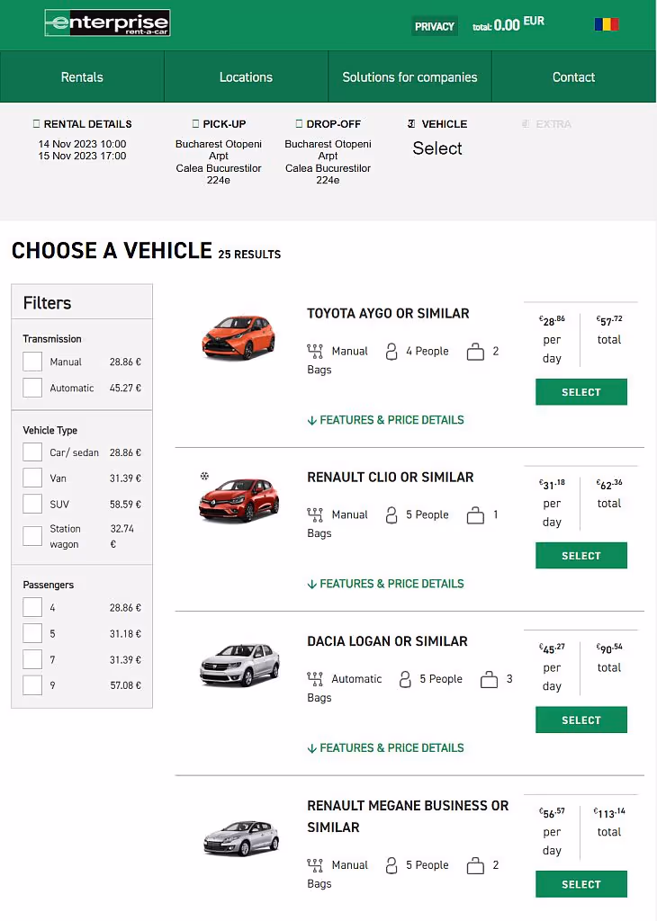Check the SUV vehicle type filter
Screen dimensions: 657x921
[x=32, y=504]
